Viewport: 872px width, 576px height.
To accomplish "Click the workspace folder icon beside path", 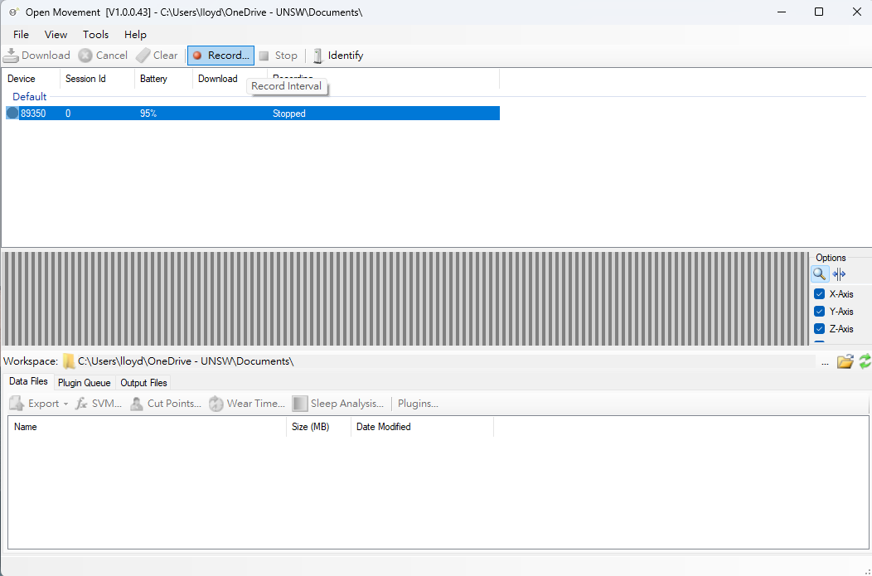I will pyautogui.click(x=69, y=361).
